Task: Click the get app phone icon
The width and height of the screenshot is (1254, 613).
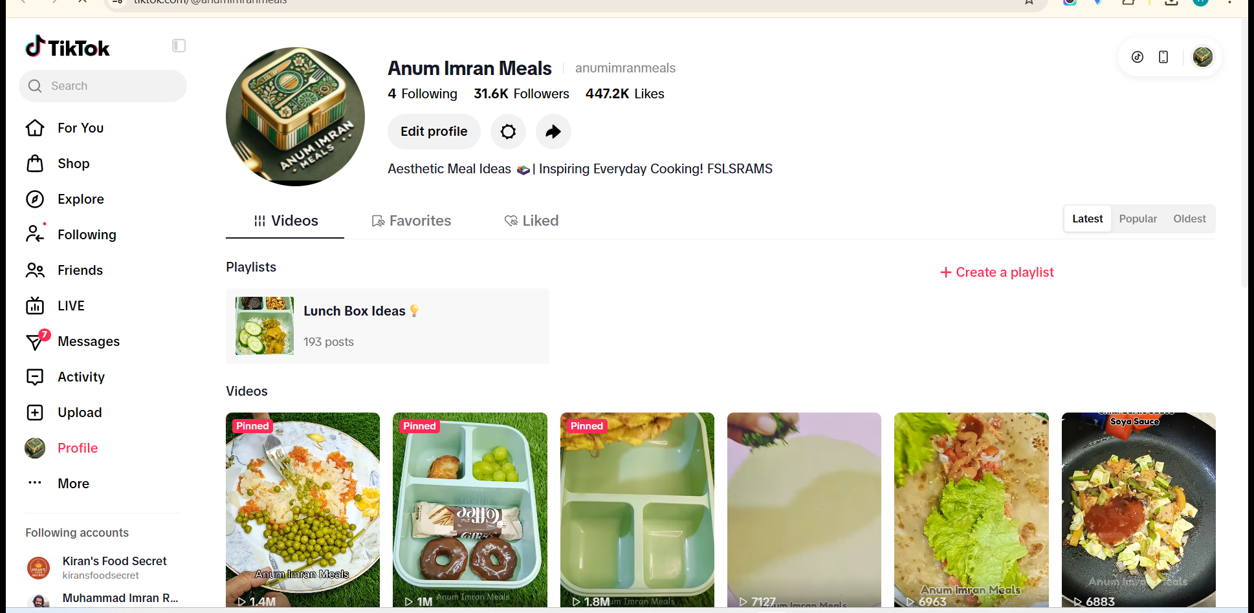Action: pyautogui.click(x=1163, y=57)
